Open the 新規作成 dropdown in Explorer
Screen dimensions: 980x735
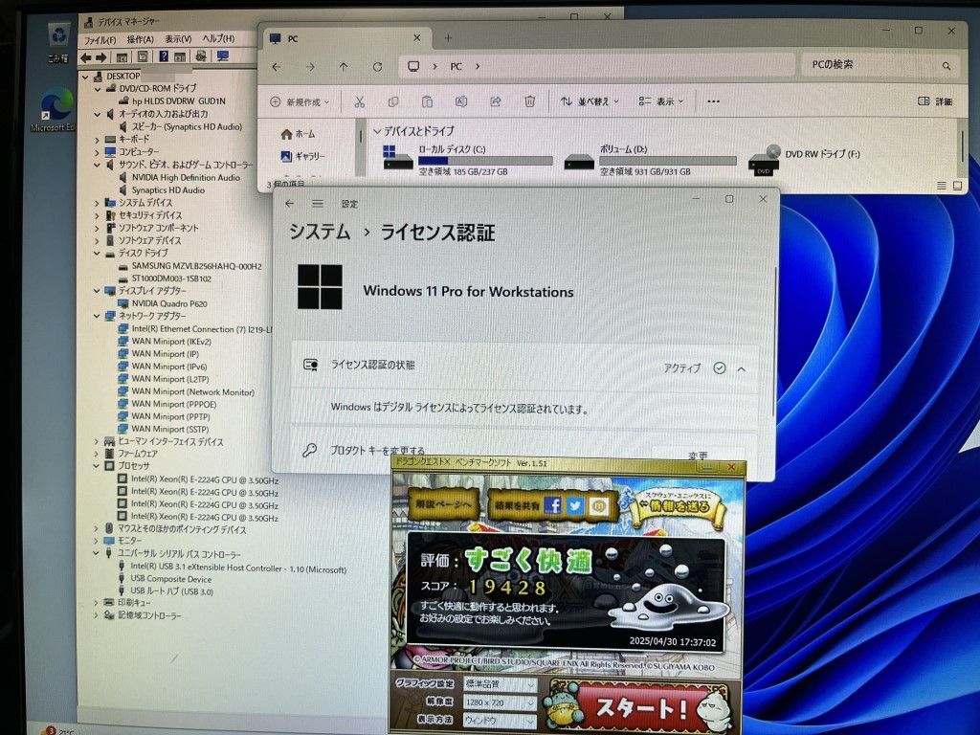(x=300, y=101)
